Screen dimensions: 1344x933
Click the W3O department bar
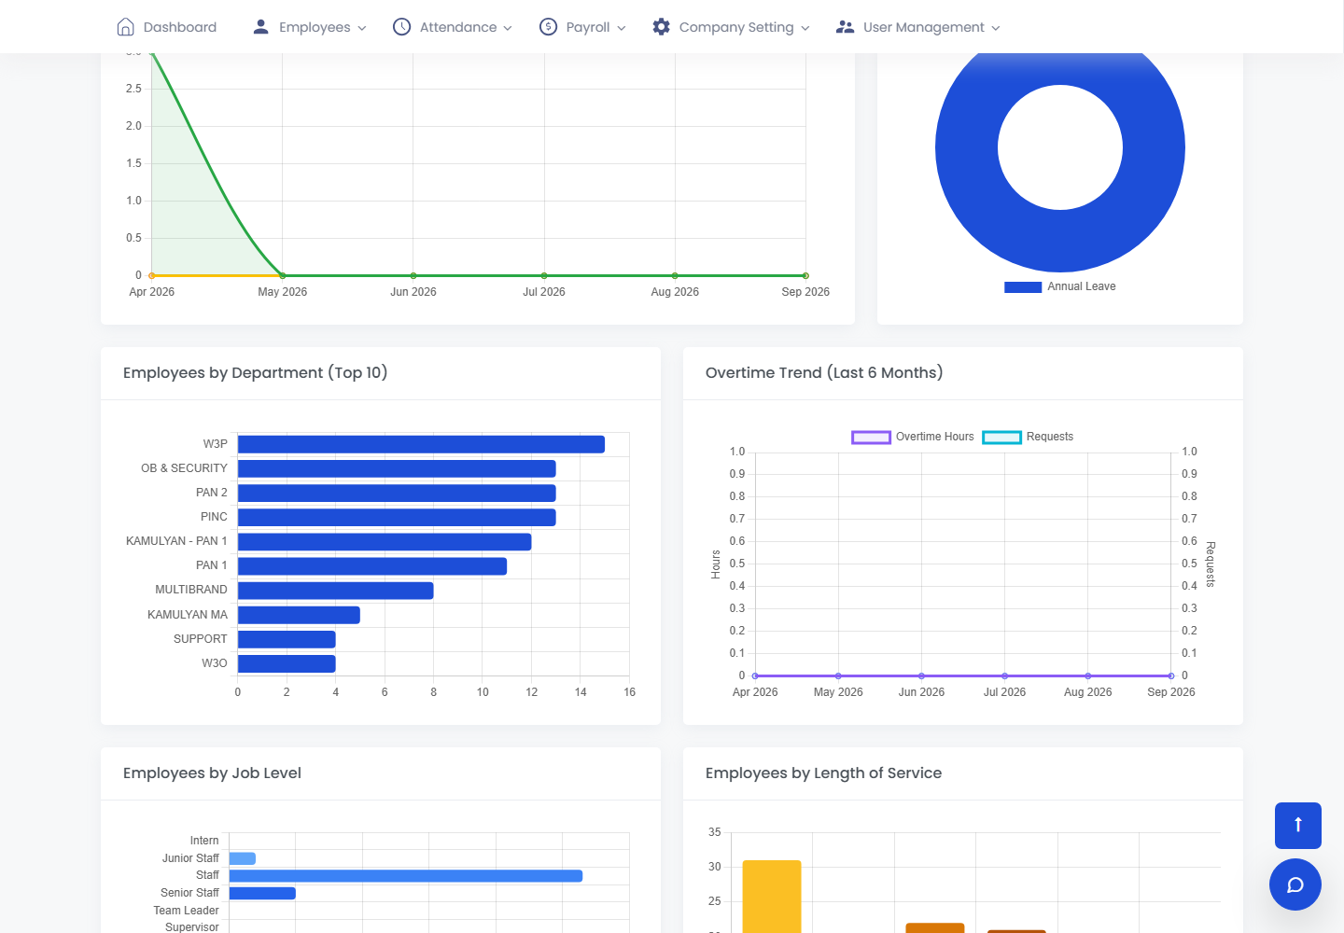click(x=287, y=663)
